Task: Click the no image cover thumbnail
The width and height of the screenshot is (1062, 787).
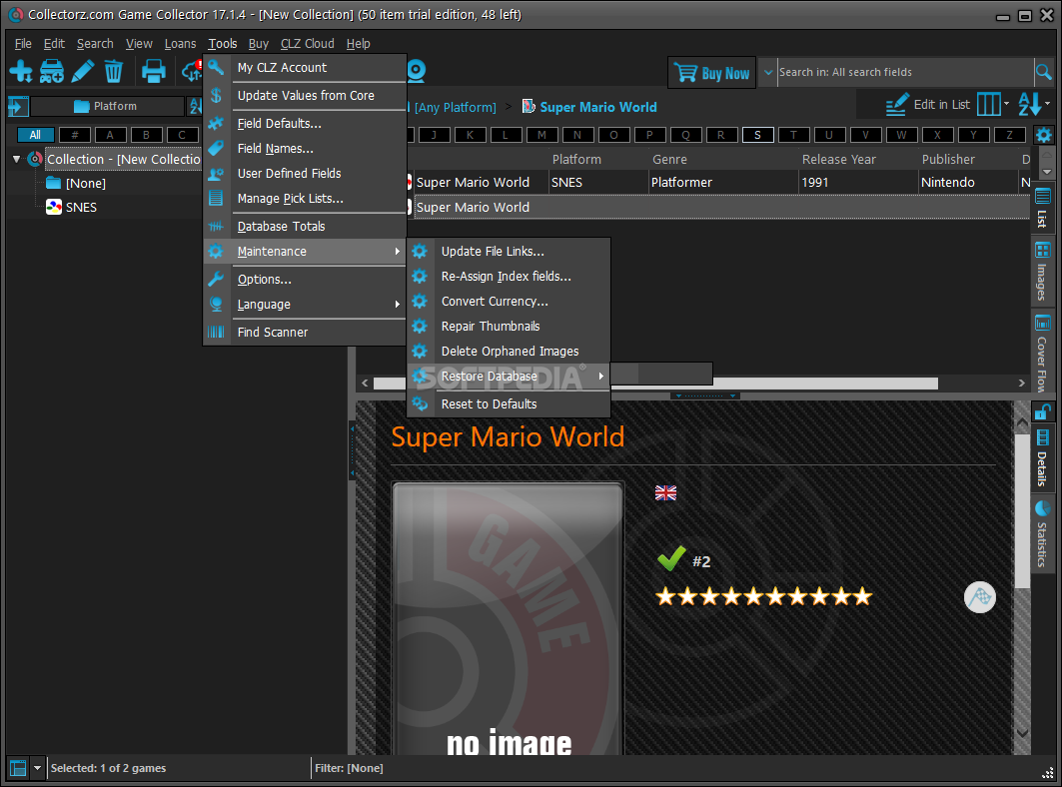Action: pyautogui.click(x=508, y=618)
